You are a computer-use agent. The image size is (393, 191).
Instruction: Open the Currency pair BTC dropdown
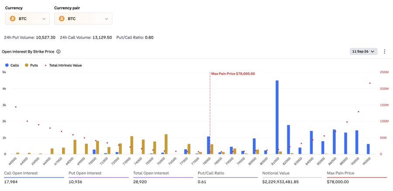click(x=83, y=19)
